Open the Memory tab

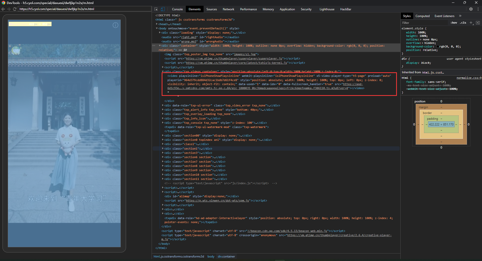click(x=268, y=9)
